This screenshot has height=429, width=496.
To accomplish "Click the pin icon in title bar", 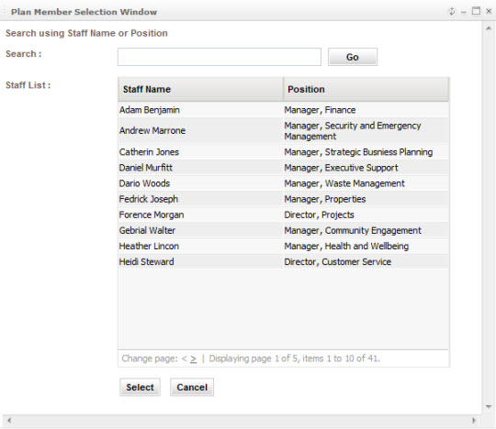I will coord(452,12).
